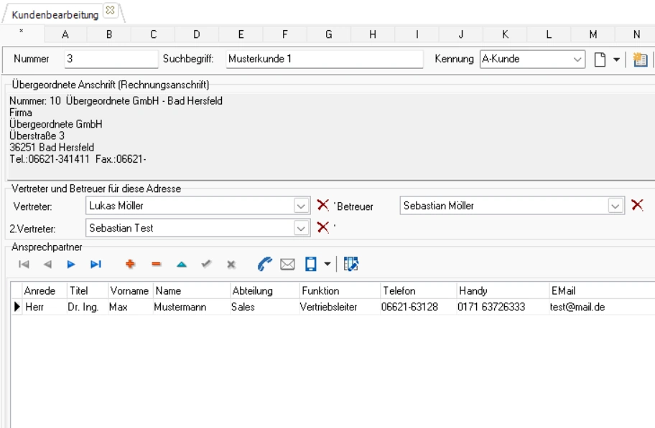Filter customers by letter N

(636, 34)
